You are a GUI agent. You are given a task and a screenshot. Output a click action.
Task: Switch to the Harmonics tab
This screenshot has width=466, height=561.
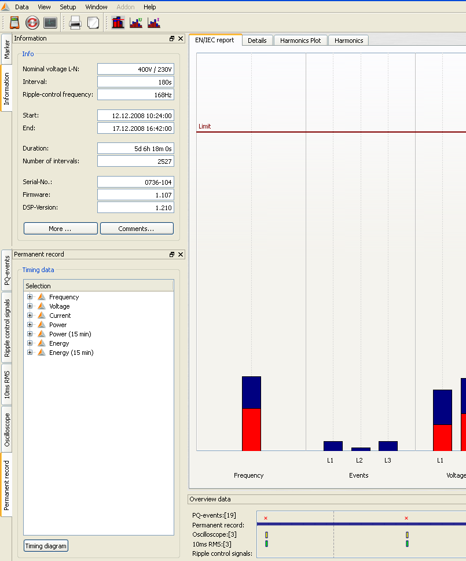348,41
